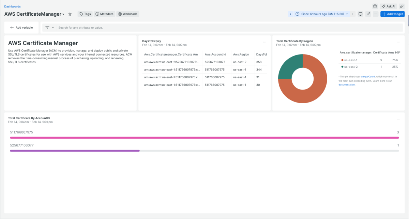Sort by Aws.Region column header

pyautogui.click(x=241, y=54)
